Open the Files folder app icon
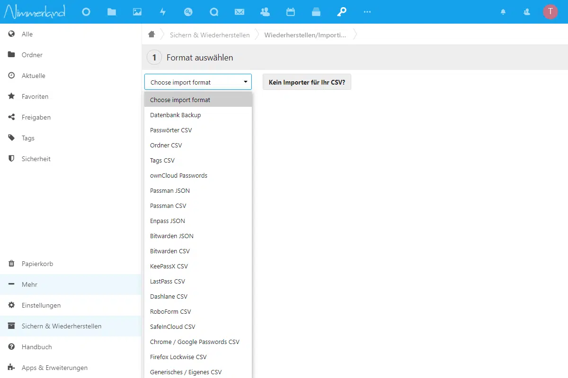Image resolution: width=568 pixels, height=378 pixels. [x=112, y=12]
